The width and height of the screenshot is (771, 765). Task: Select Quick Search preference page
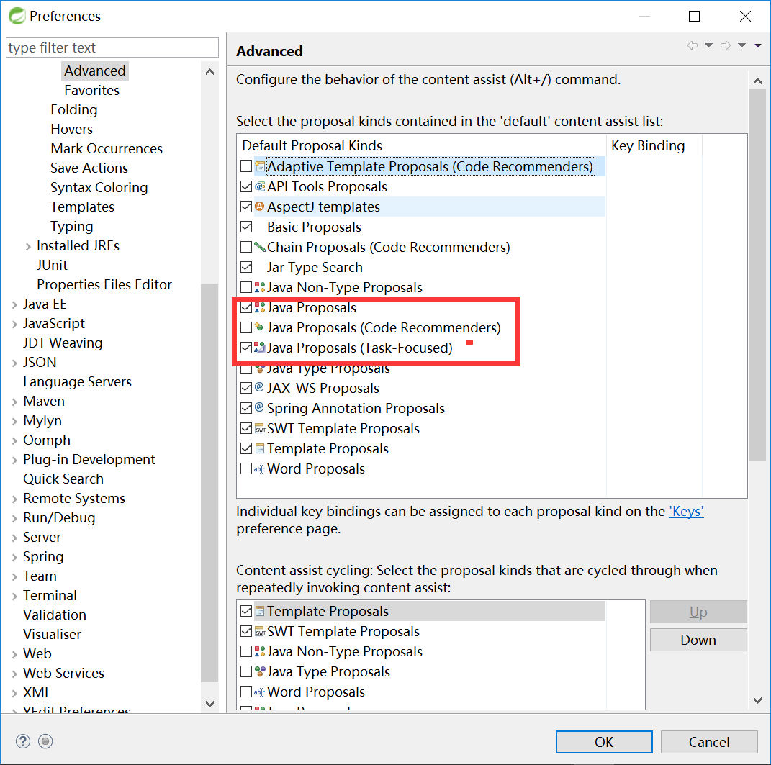pyautogui.click(x=63, y=479)
